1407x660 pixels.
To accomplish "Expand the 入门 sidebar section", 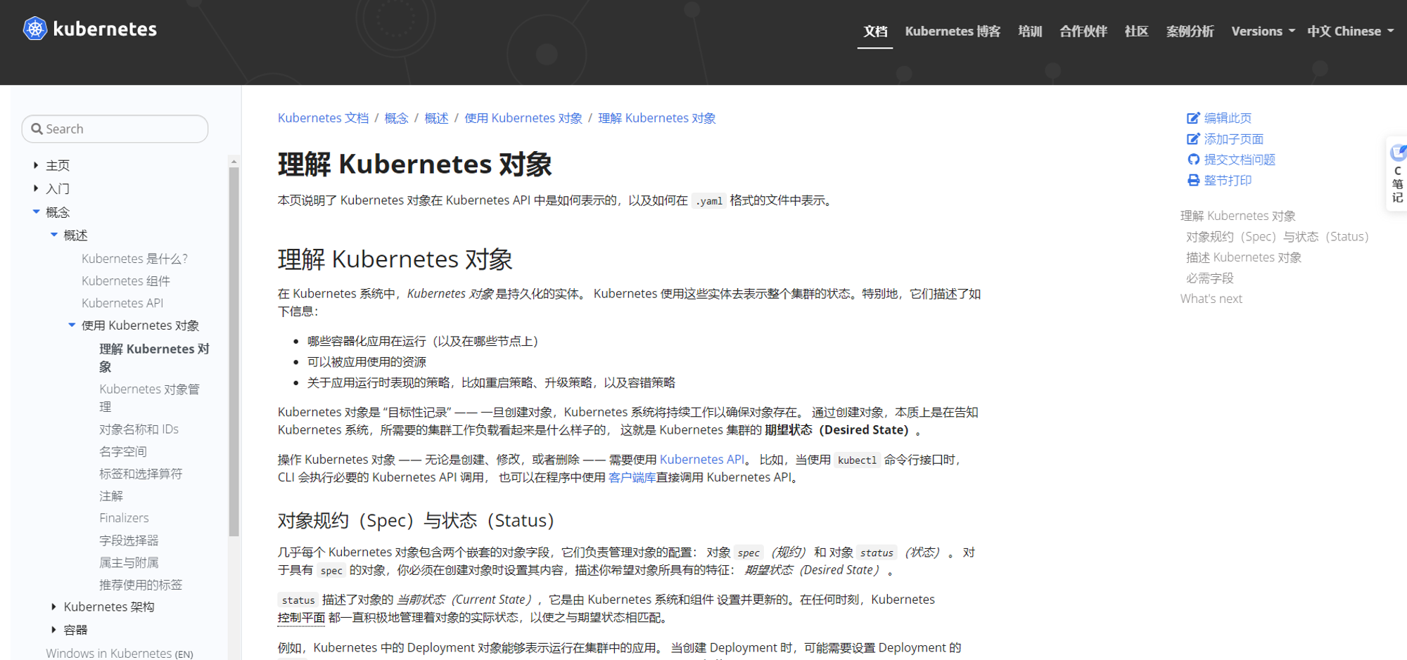I will coord(36,188).
